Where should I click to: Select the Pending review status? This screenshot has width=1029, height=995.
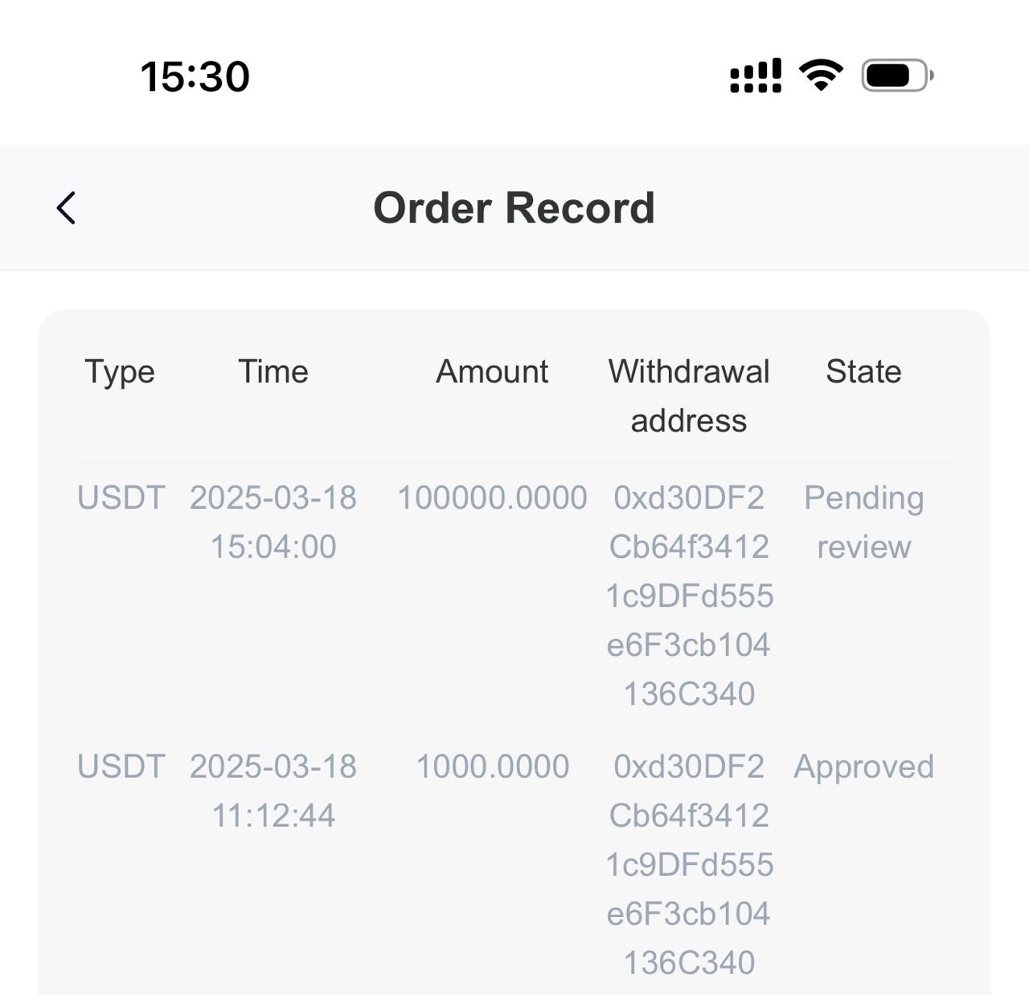tap(864, 522)
